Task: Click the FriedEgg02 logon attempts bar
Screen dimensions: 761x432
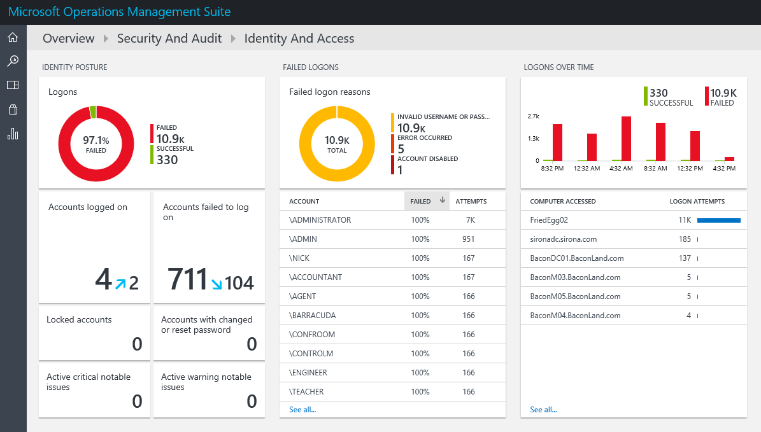Action: coord(720,220)
